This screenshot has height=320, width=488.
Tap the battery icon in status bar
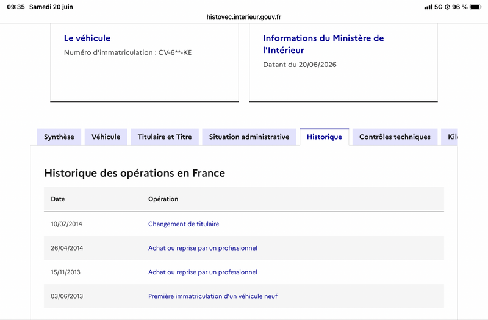click(x=476, y=7)
